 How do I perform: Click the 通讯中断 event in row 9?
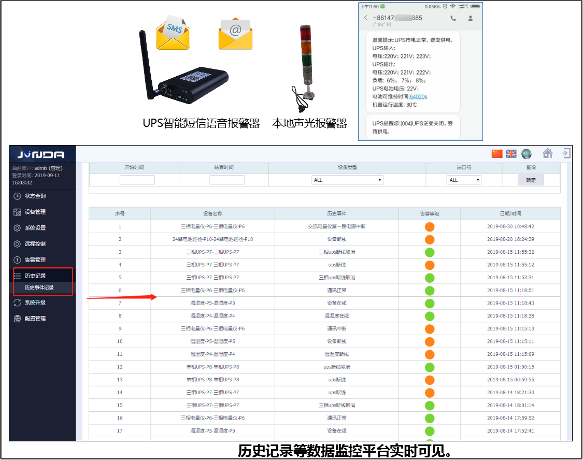tap(337, 329)
